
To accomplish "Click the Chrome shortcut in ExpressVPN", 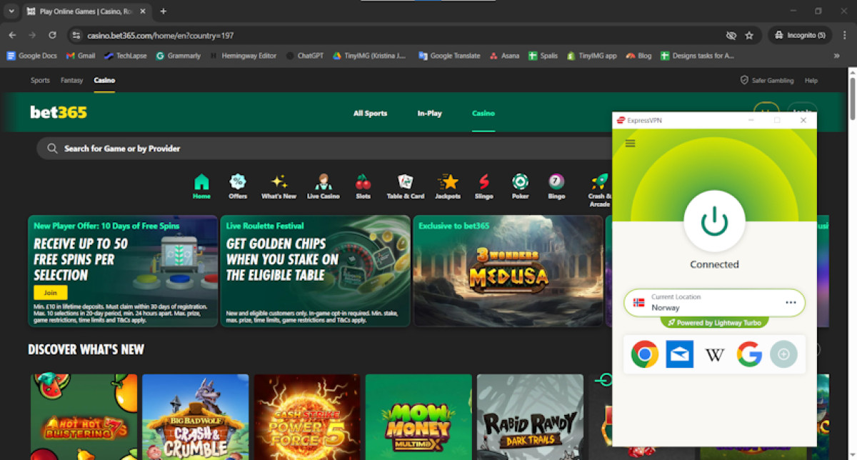I will 645,354.
